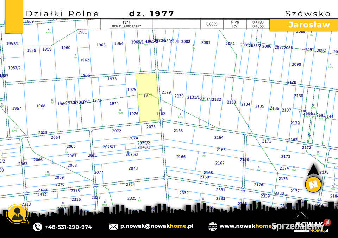Click the "Szówsko" location title

click(308, 14)
